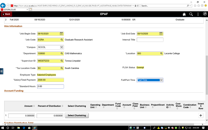Viewport: 208px width, 130px height.
Task: Click the Select Chartstring button
Action: (x=77, y=115)
